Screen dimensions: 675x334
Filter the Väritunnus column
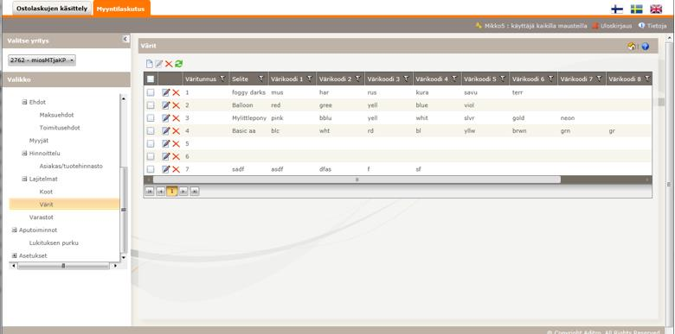[x=222, y=79]
